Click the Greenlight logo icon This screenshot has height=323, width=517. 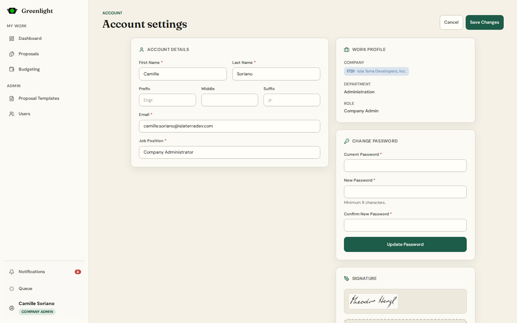[x=12, y=11]
